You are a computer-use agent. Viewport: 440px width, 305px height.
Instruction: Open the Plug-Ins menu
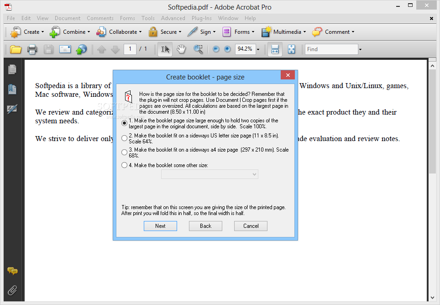[201, 18]
